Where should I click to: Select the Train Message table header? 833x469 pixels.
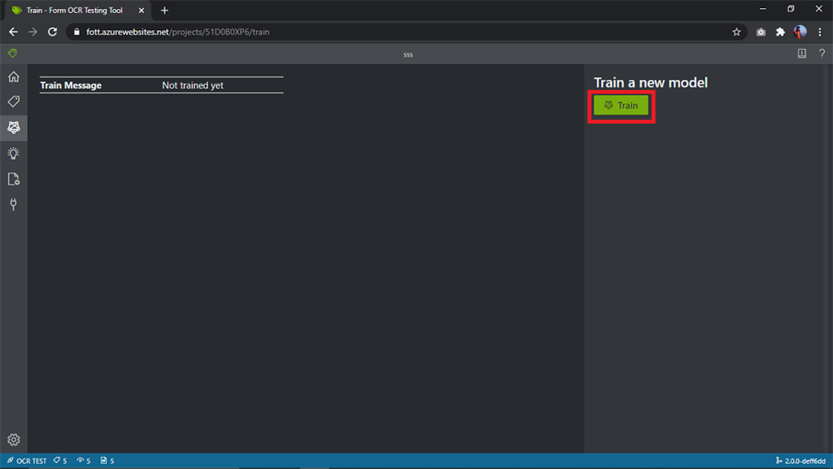(71, 85)
